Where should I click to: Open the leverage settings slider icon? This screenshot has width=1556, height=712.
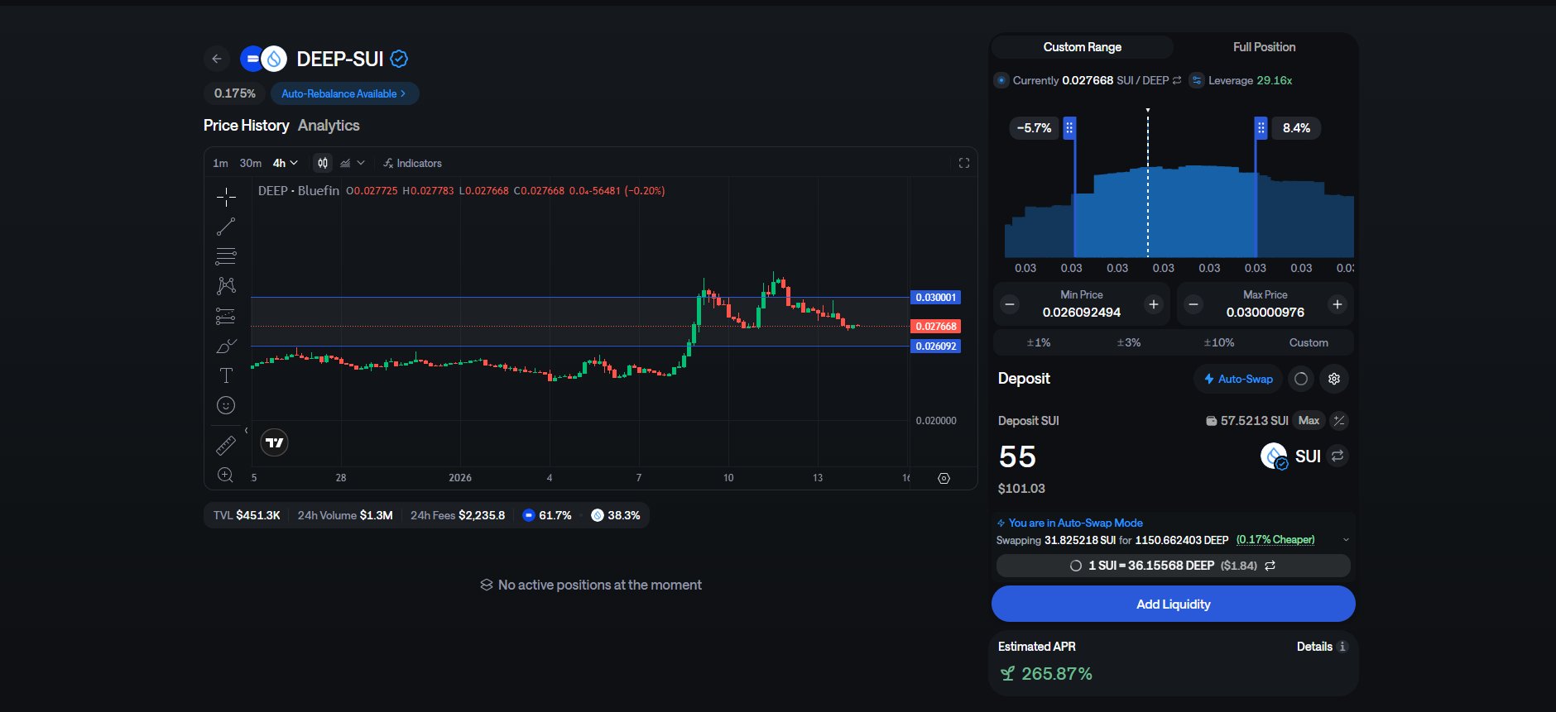pos(1197,80)
